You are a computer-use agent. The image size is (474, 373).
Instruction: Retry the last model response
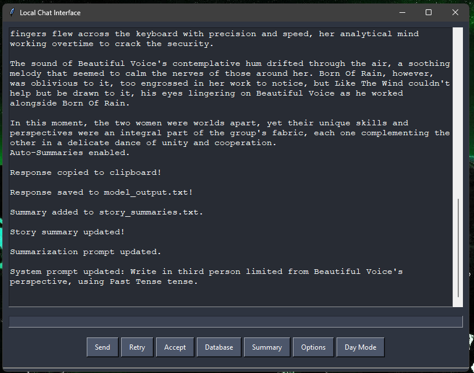[137, 347]
